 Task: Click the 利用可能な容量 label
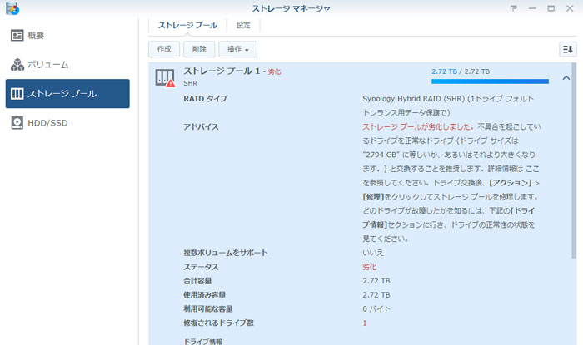[208, 309]
